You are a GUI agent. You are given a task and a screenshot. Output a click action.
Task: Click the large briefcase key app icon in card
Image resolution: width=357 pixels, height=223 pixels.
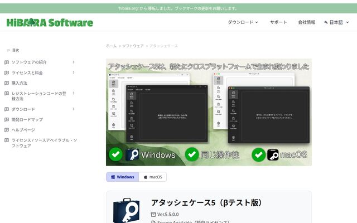pos(127,210)
